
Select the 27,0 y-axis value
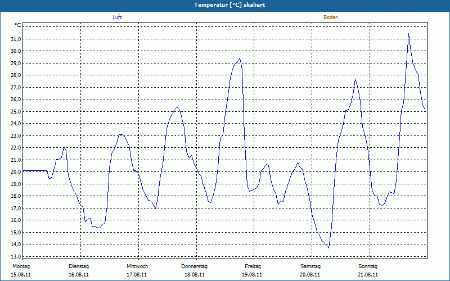pos(16,88)
